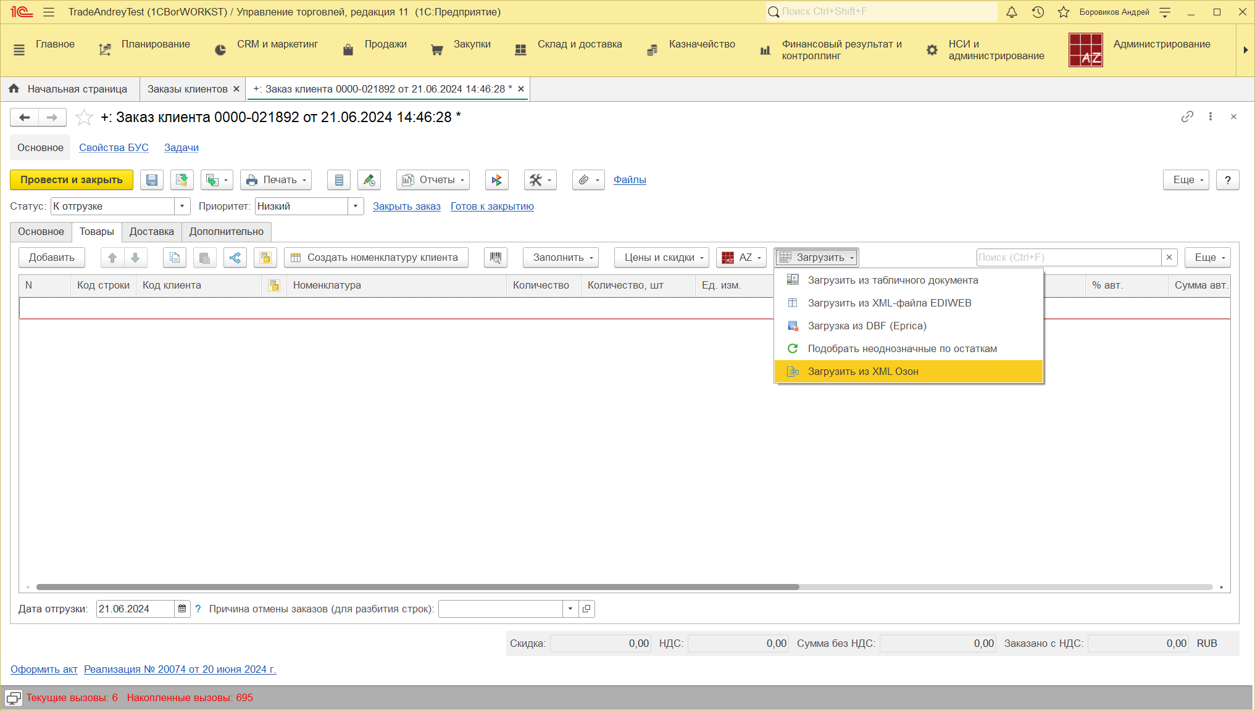Select Загрузить из XML Озон menu item
This screenshot has height=711, width=1255.
point(863,372)
